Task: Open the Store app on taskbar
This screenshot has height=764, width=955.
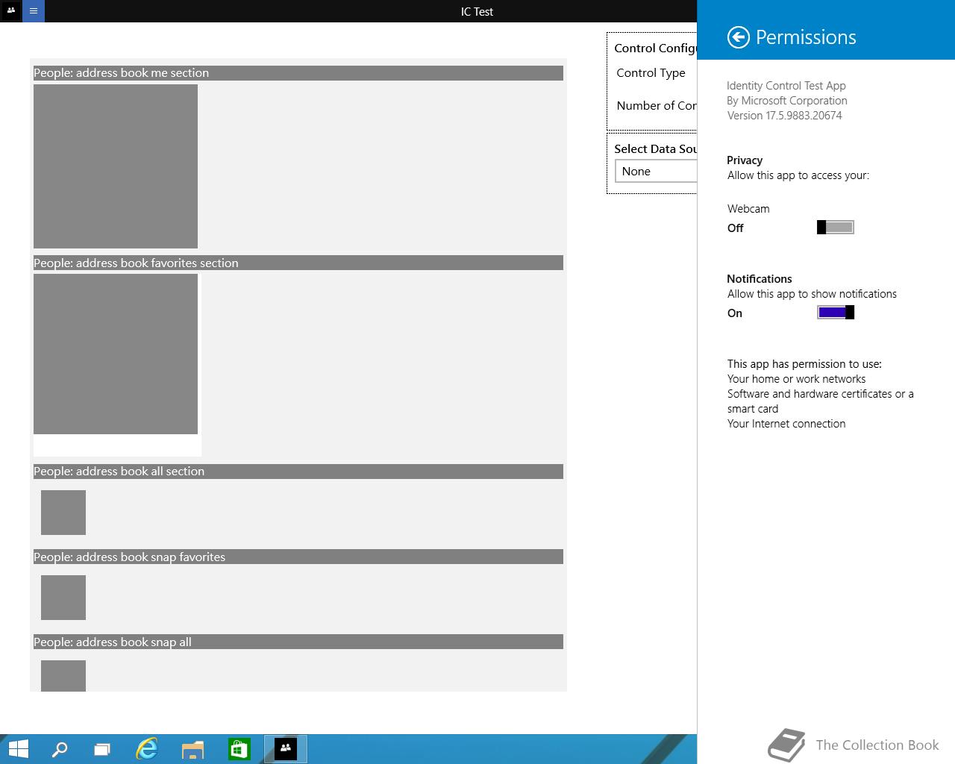Action: pyautogui.click(x=239, y=749)
